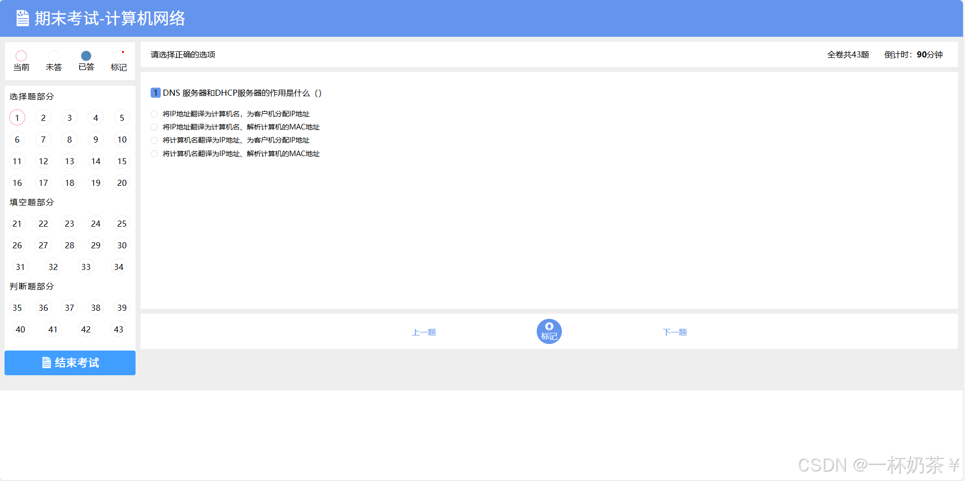This screenshot has height=481, width=965.
Task: Click the 选择题部分 section heading
Action: point(32,96)
